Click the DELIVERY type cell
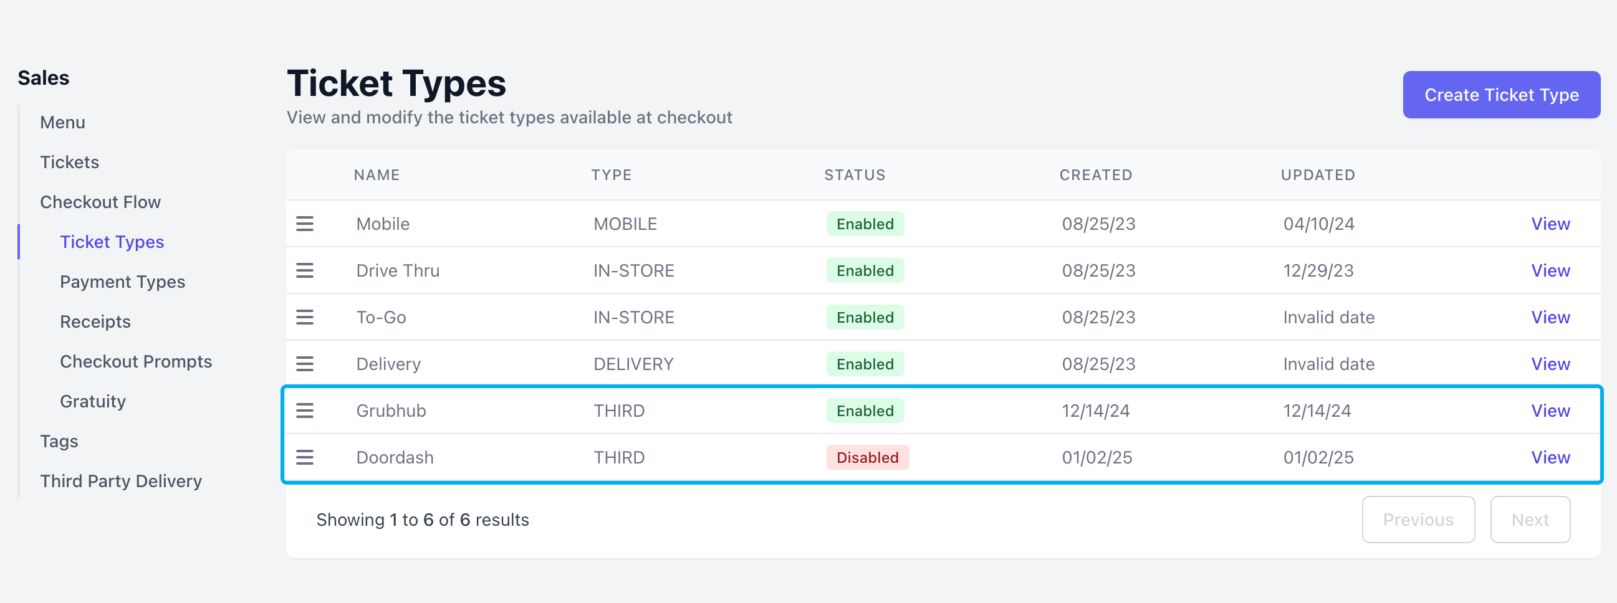 [x=633, y=364]
